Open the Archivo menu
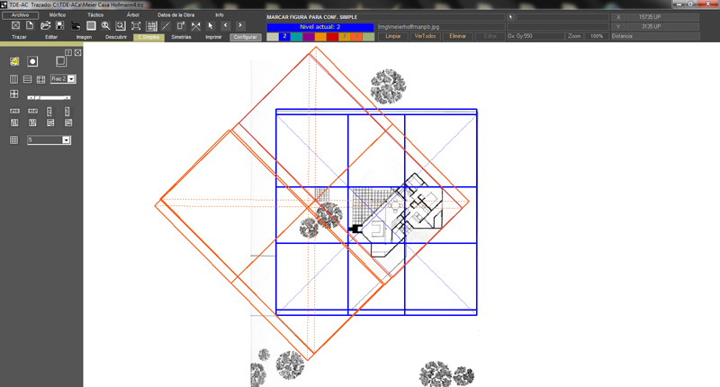Viewport: 720px width, 387px height. click(20, 15)
